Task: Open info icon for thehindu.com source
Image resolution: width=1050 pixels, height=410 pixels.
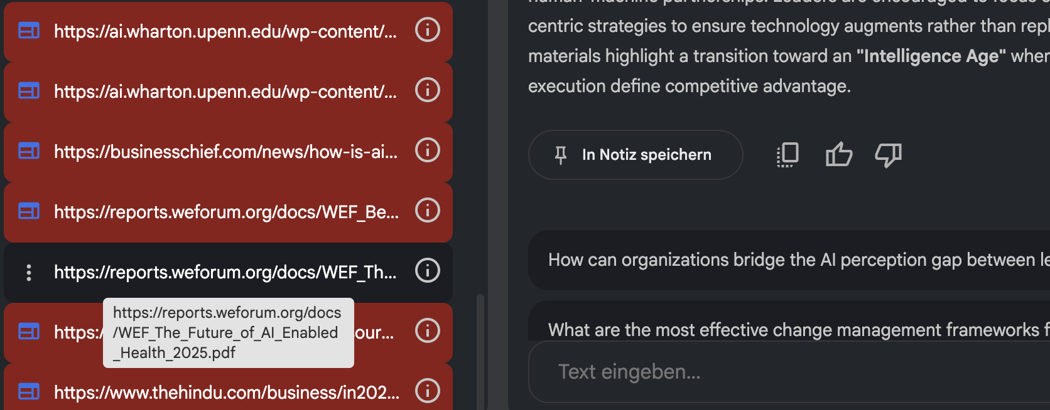Action: pos(427,391)
